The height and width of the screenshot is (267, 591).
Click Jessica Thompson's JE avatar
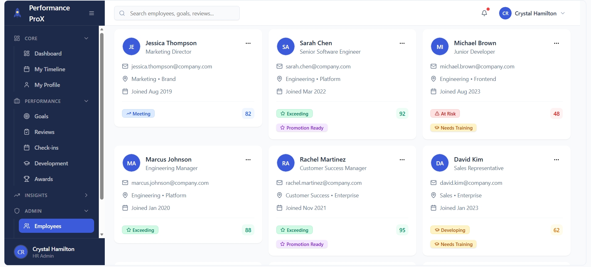tap(131, 47)
